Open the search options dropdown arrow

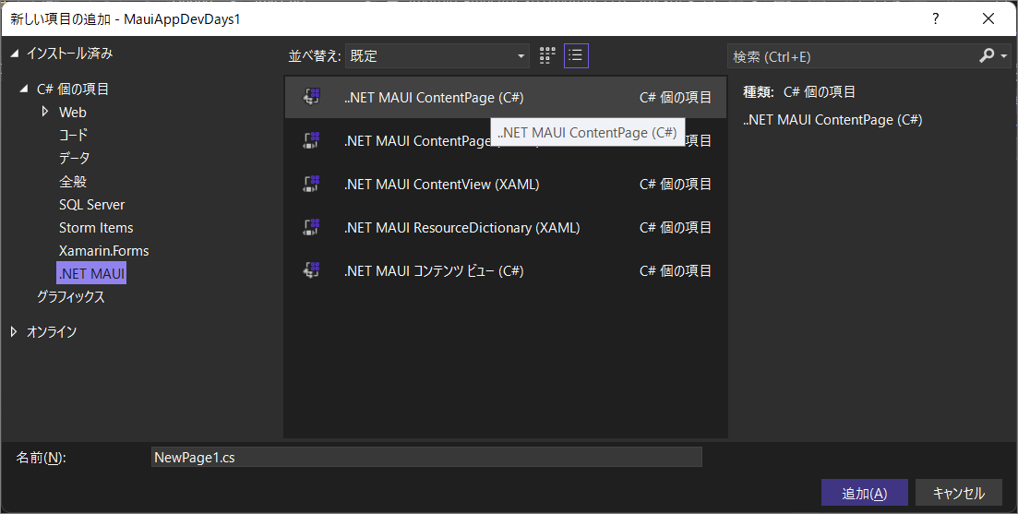[x=1004, y=56]
